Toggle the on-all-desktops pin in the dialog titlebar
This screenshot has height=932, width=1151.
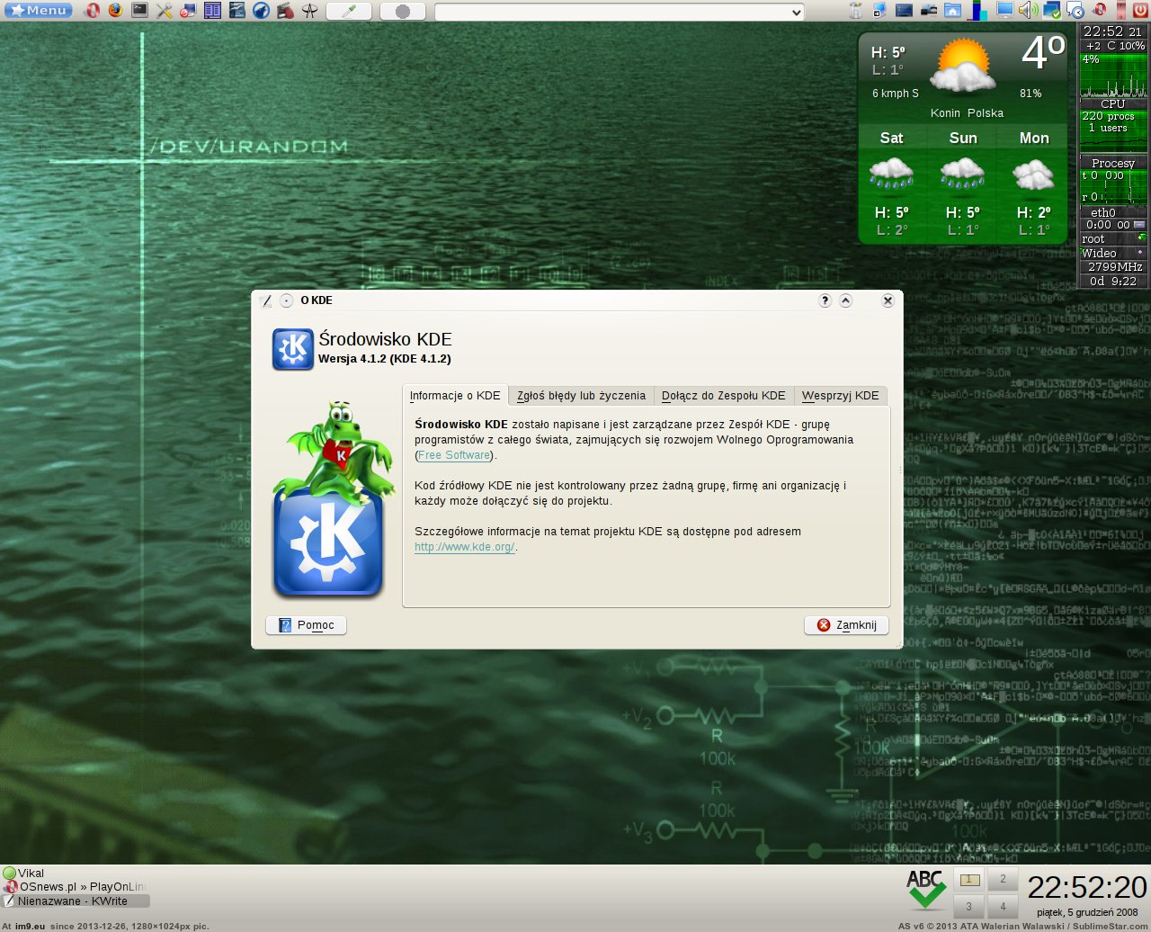[x=286, y=300]
